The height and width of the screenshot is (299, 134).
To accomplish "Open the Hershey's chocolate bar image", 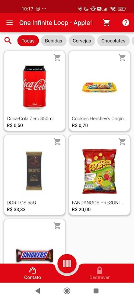I will [x=34, y=171].
